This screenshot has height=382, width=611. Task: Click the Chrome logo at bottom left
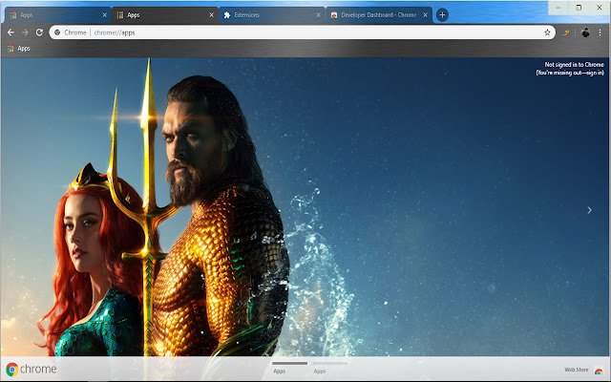point(32,369)
